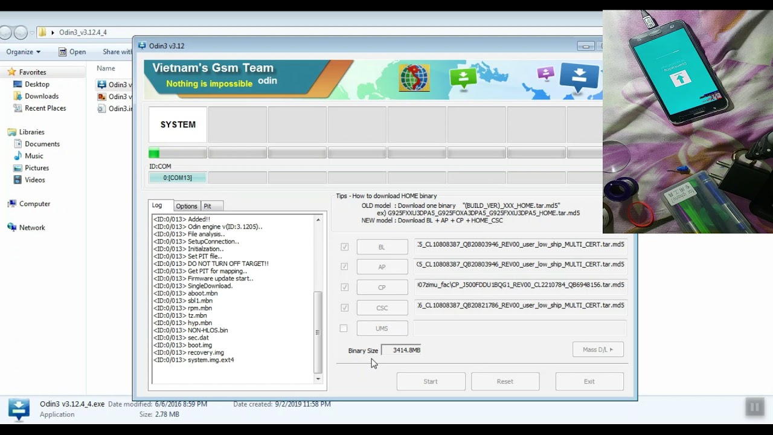Click the Reset button in Odin
Image resolution: width=773 pixels, height=435 pixels.
tap(505, 381)
